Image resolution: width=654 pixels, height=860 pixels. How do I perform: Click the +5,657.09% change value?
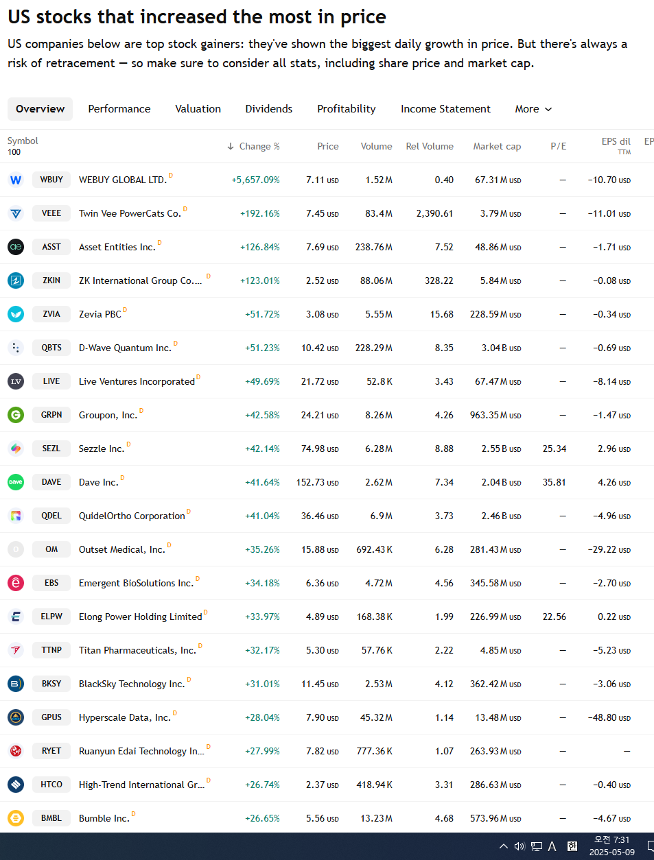255,180
